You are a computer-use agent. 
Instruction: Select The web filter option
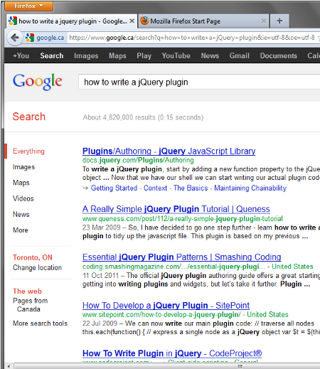pyautogui.click(x=27, y=292)
